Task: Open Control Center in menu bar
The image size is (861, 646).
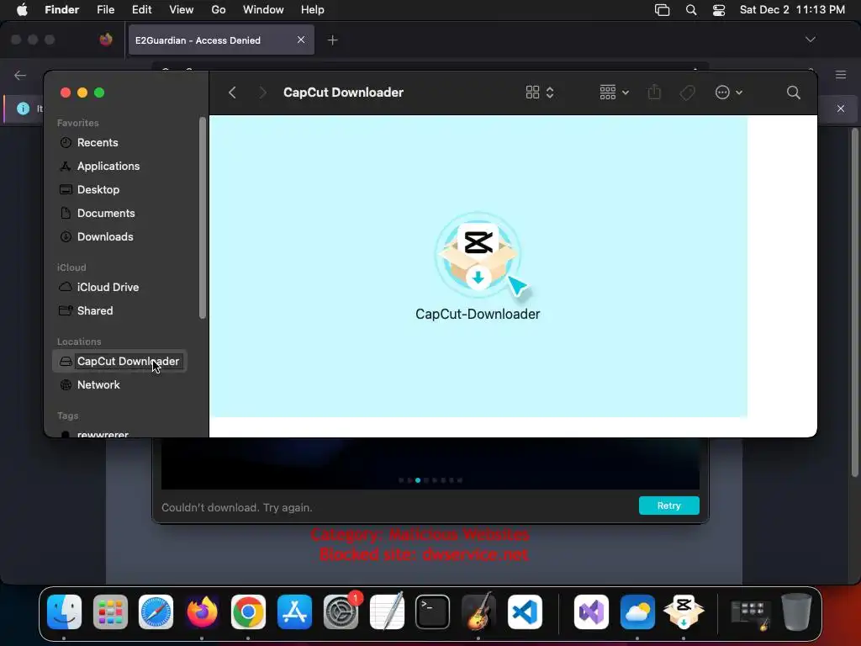Action: point(719,10)
